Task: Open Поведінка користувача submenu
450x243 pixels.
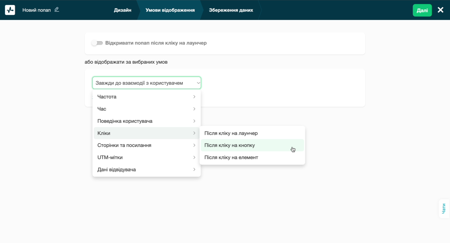Action: tap(146, 121)
